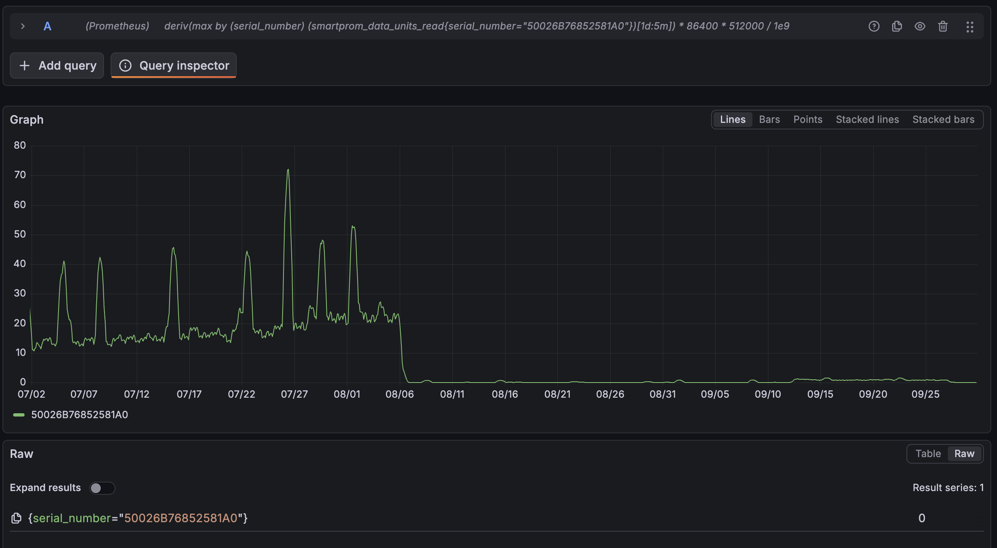
Task: Duplicate query A using the copy icon
Action: (897, 26)
